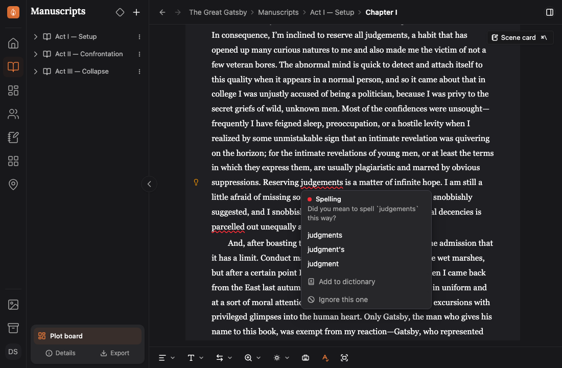Select Act I — Setup in tree
The width and height of the screenshot is (562, 368).
coord(76,37)
